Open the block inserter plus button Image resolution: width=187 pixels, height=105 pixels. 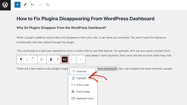(17, 5)
